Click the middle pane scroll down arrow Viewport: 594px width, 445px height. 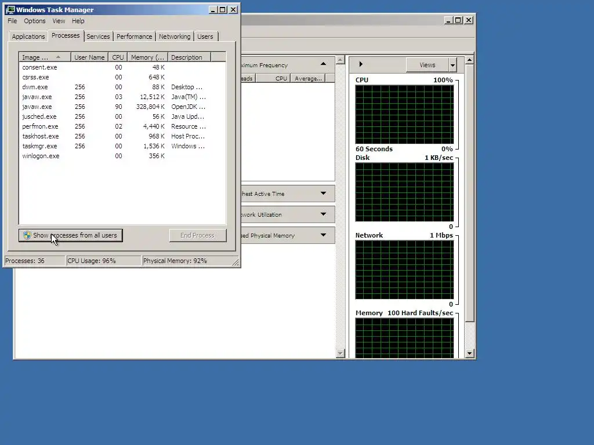tap(340, 353)
